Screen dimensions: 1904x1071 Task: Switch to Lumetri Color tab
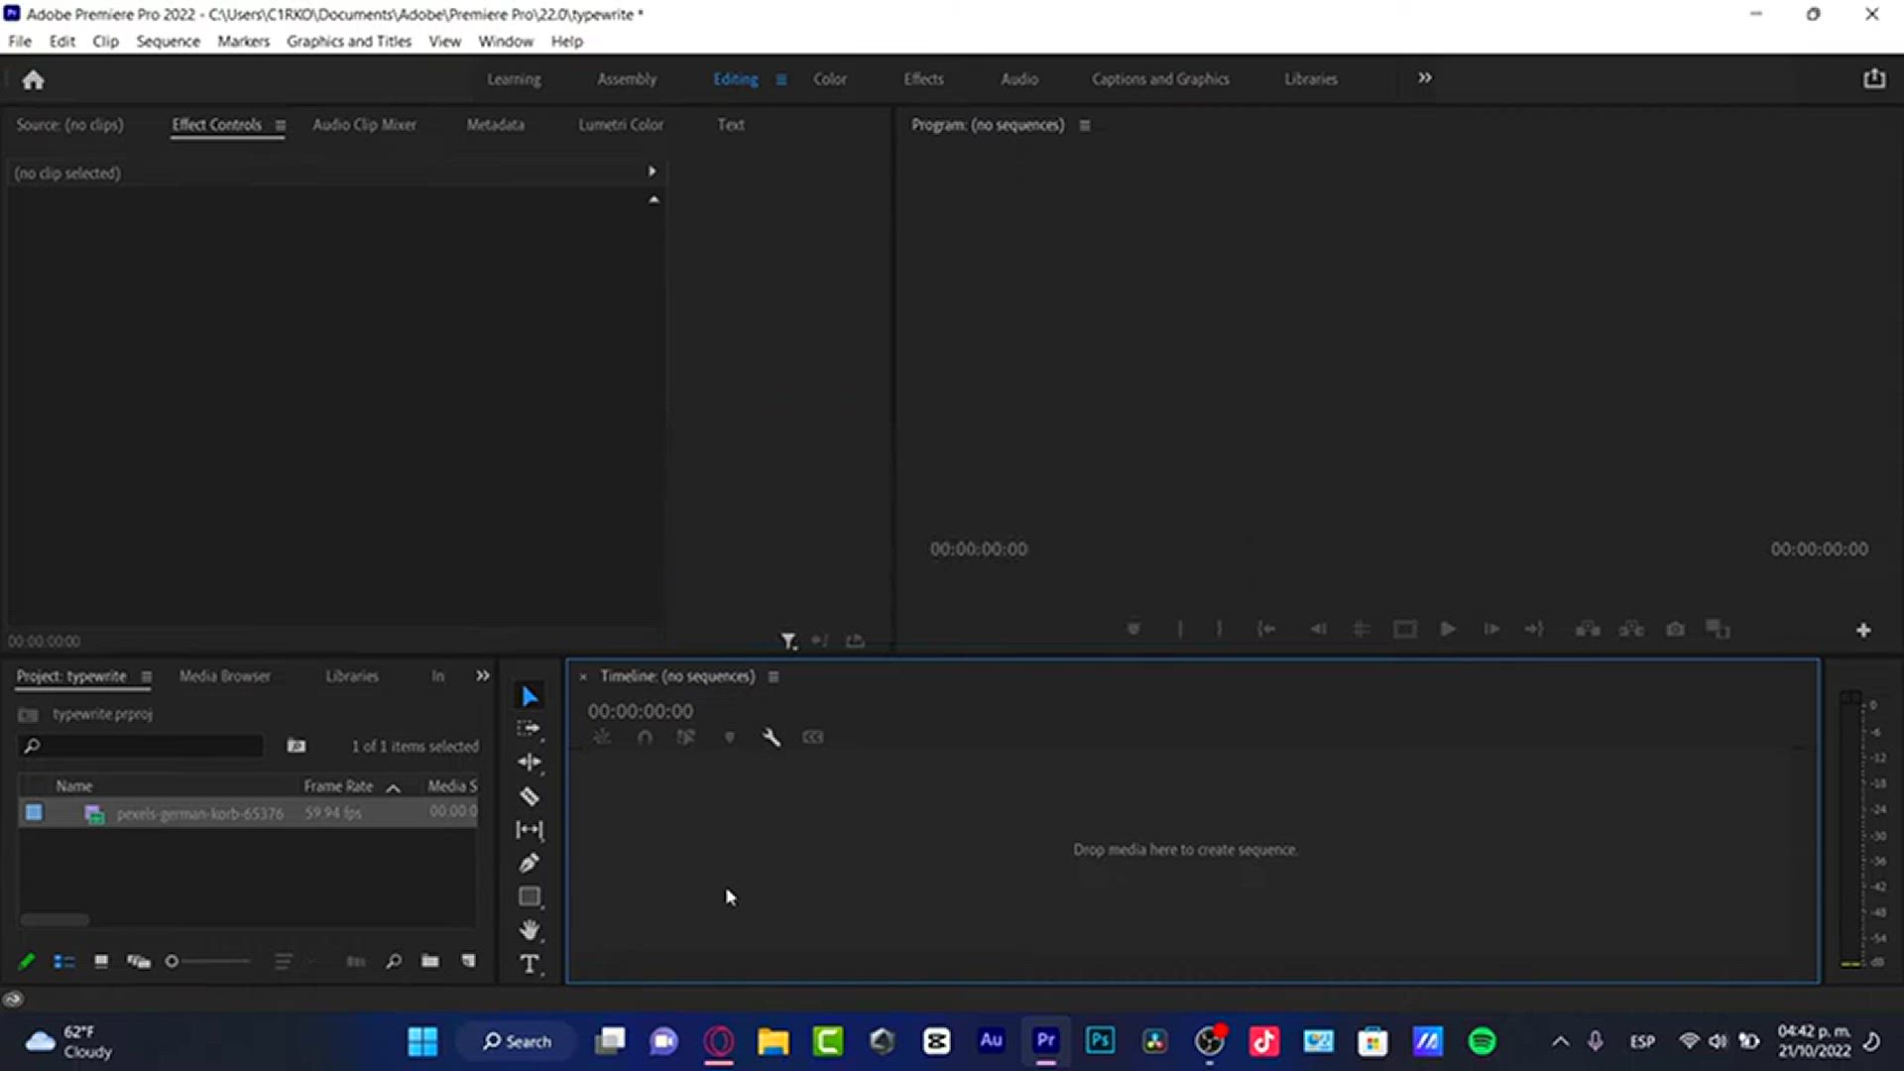click(621, 124)
